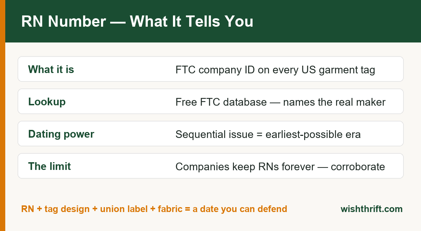This screenshot has height=231, width=421.
Task: Click 'Companies keep RNs forever — corroborate' text
Action: (x=280, y=167)
